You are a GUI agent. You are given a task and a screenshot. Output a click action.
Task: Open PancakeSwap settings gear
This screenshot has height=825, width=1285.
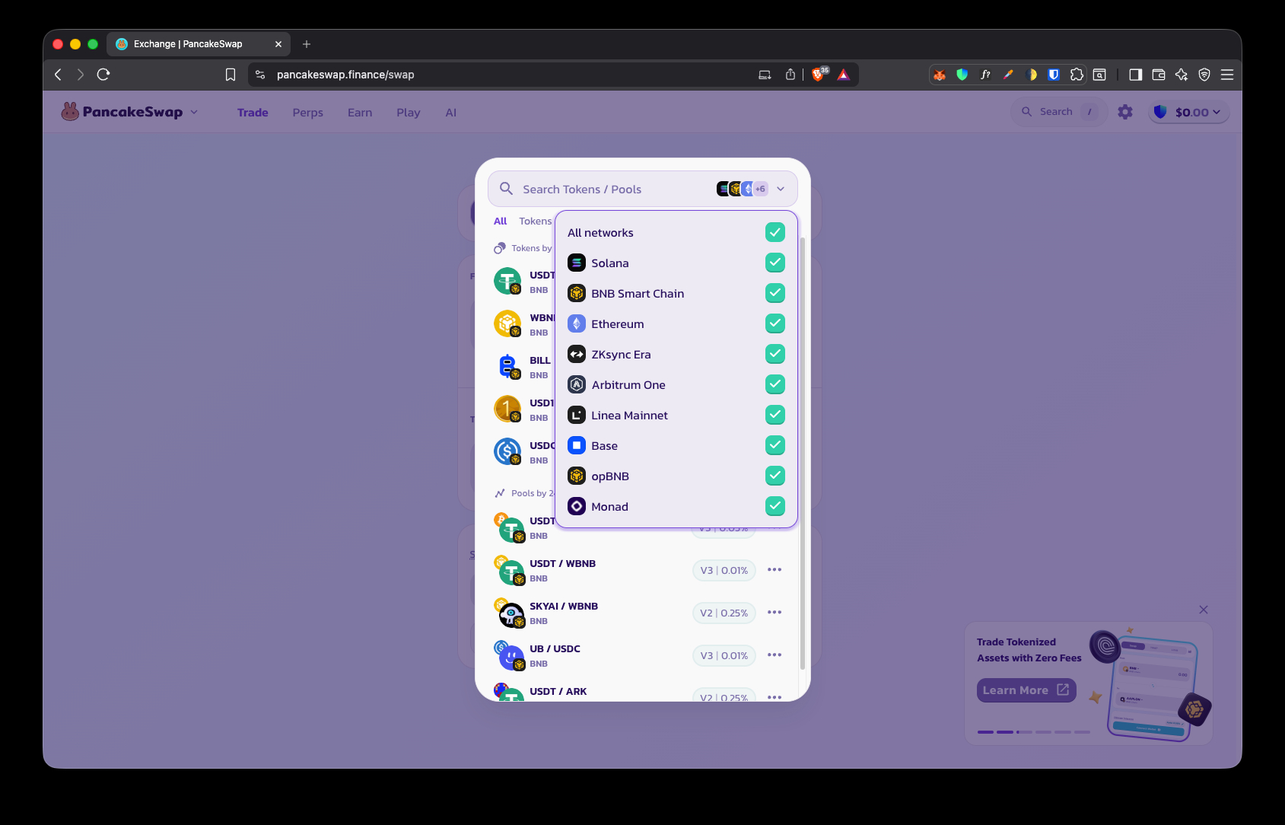[x=1125, y=112]
